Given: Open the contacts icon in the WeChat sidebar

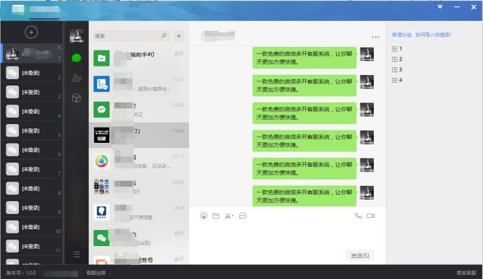Looking at the screenshot, I should click(76, 78).
